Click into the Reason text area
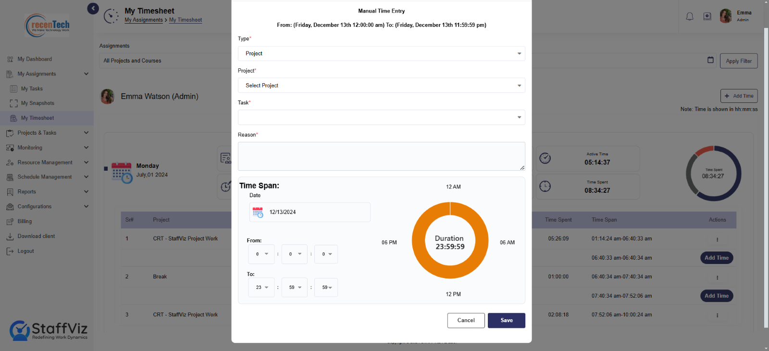 [x=381, y=156]
